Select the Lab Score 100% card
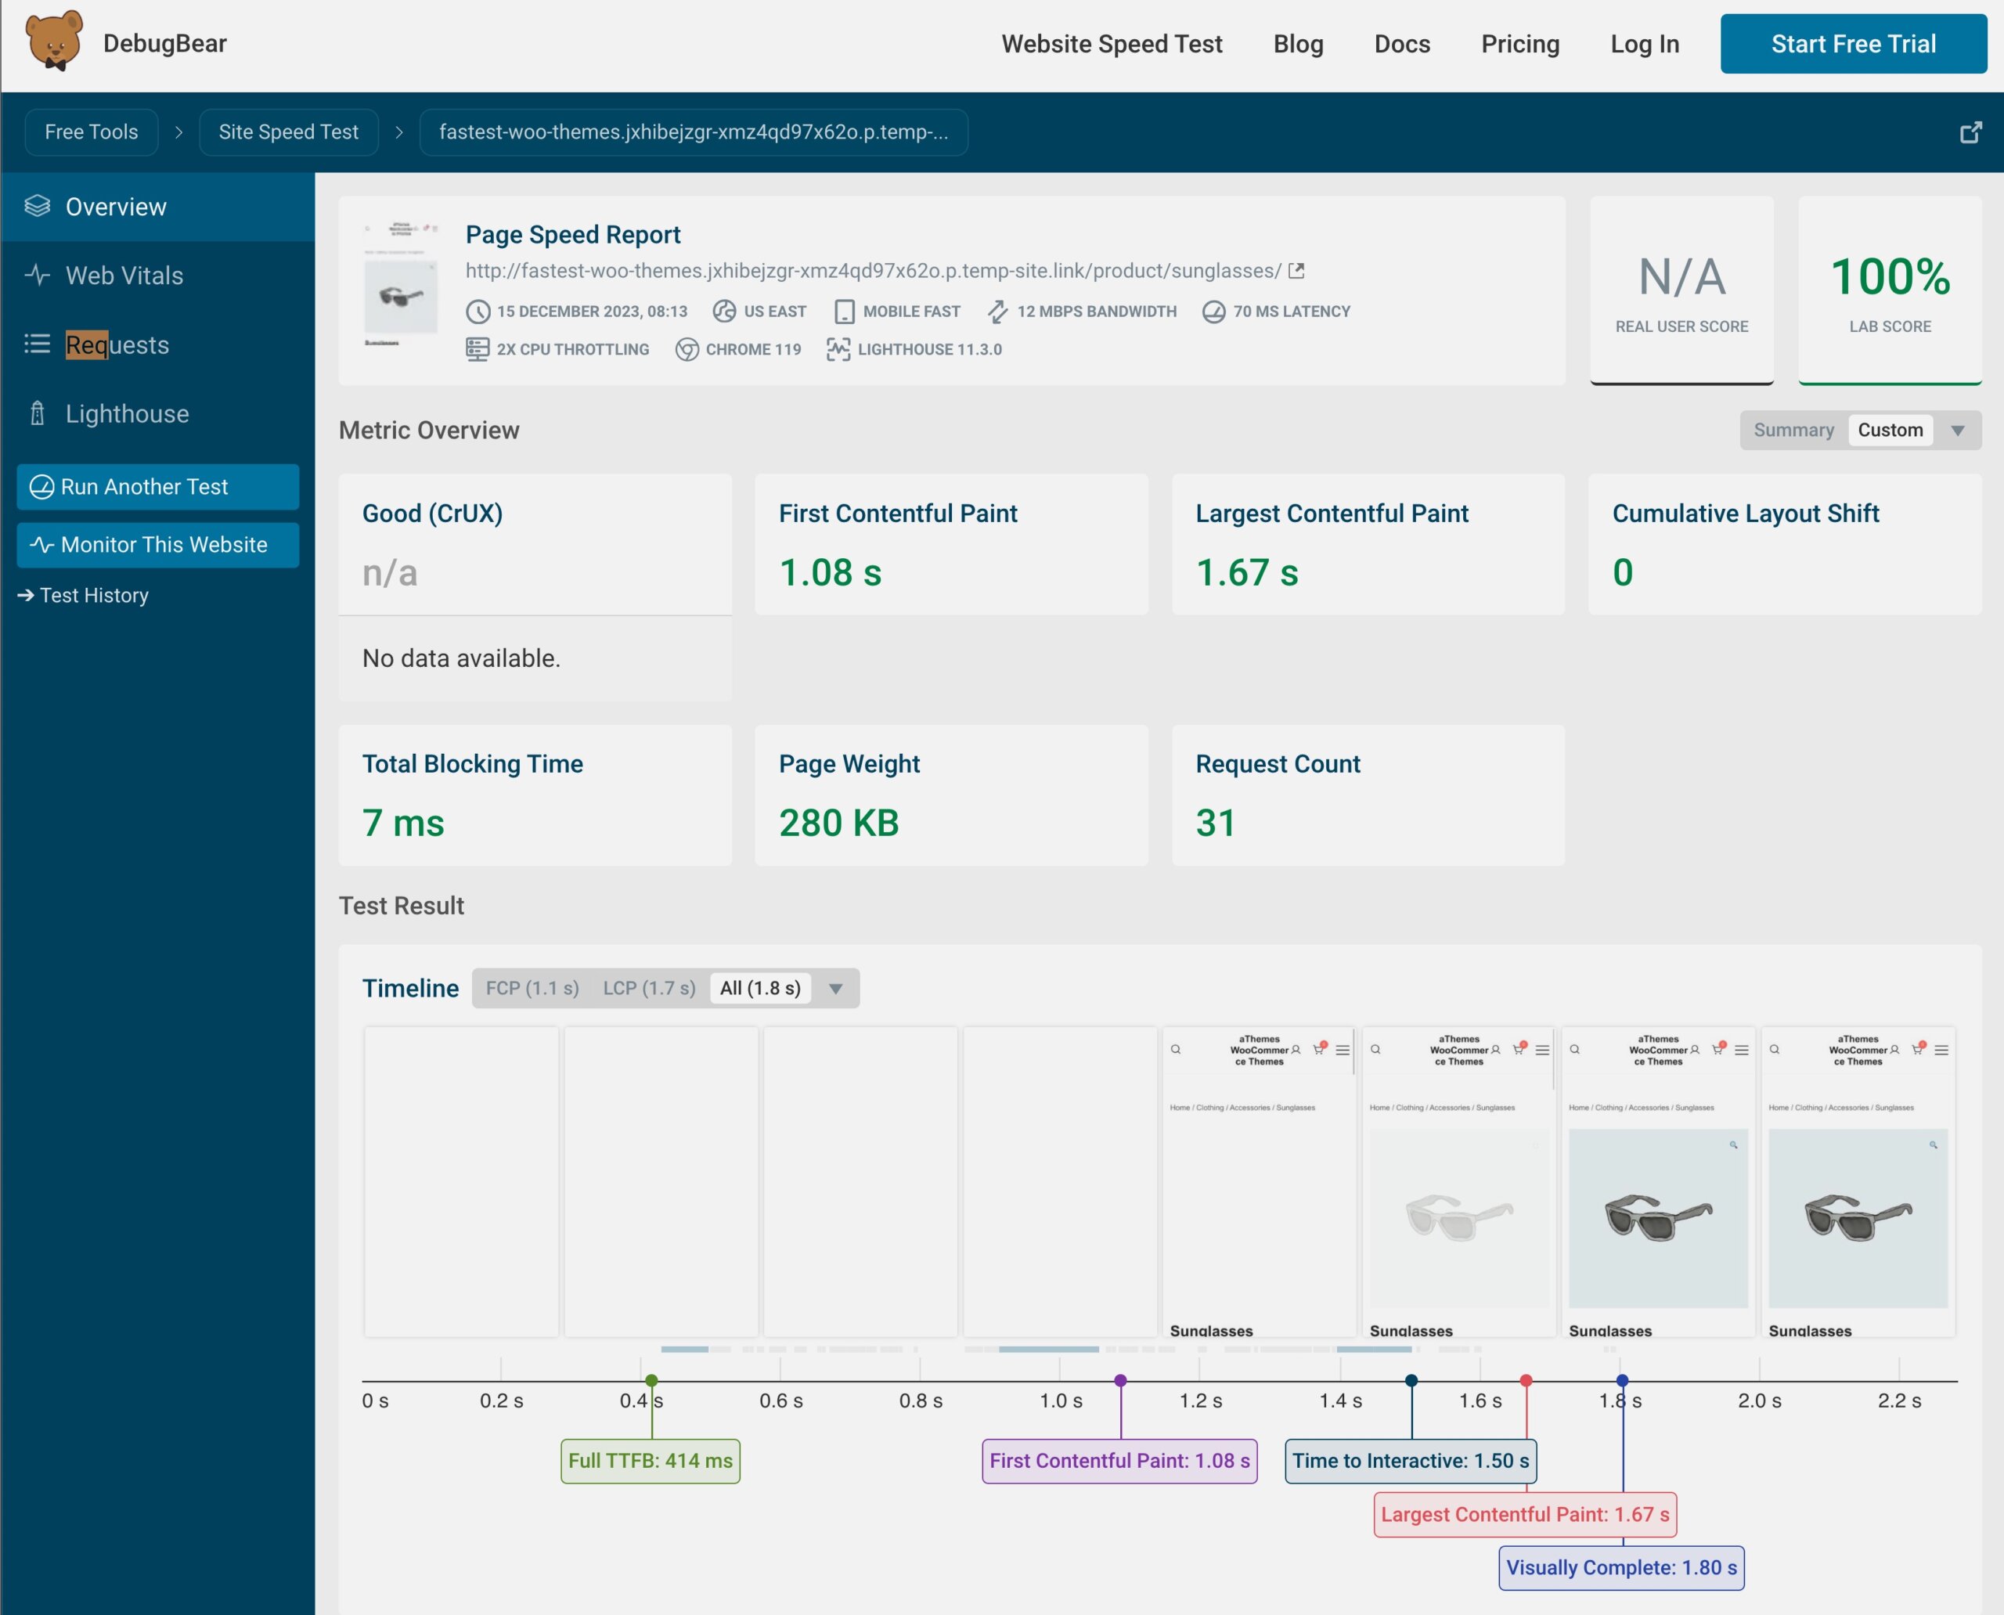 pos(1890,290)
